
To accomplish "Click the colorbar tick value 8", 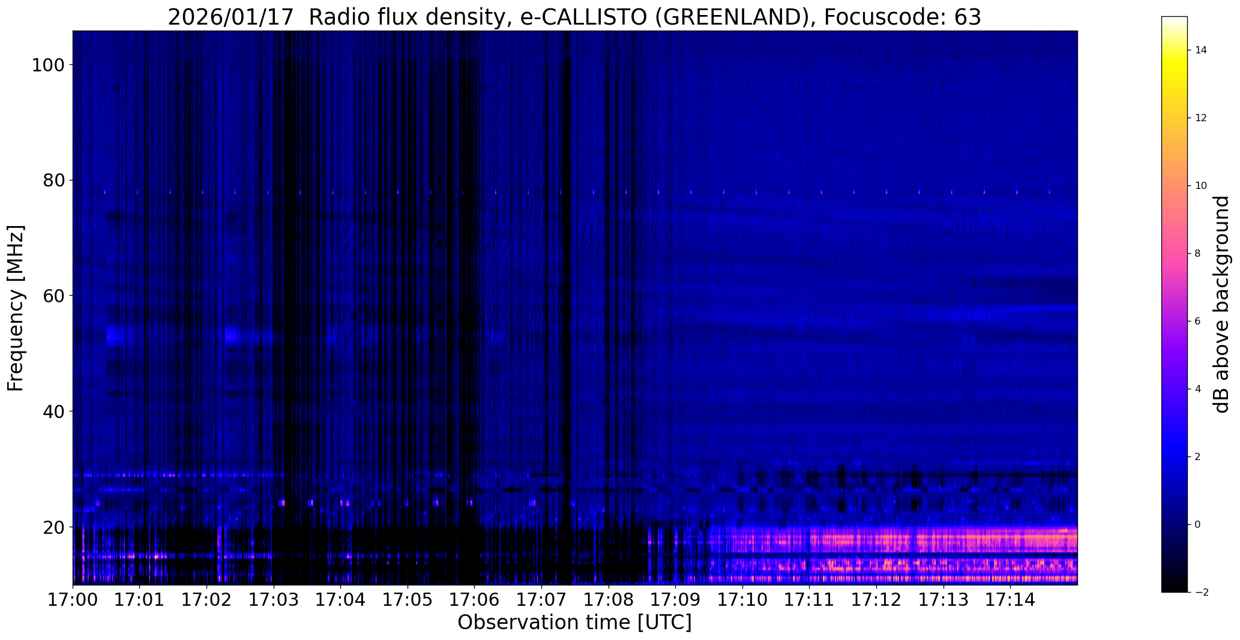I will (1198, 253).
